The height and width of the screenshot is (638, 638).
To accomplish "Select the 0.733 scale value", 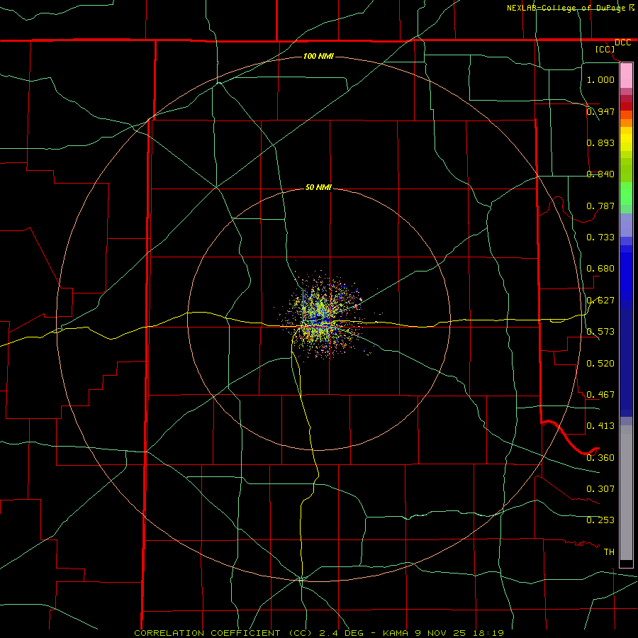I will [600, 237].
